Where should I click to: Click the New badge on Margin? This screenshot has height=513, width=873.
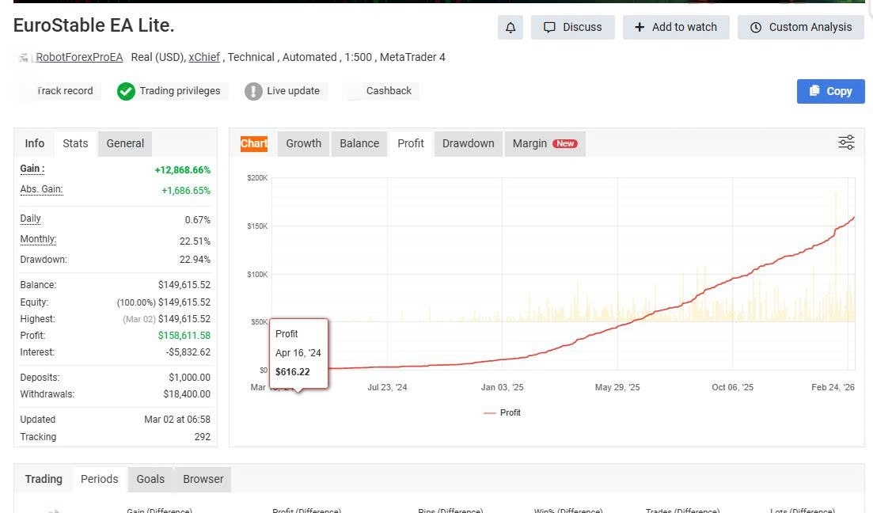565,143
